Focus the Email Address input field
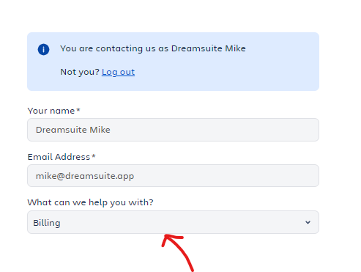This screenshot has width=361, height=272. pos(173,176)
